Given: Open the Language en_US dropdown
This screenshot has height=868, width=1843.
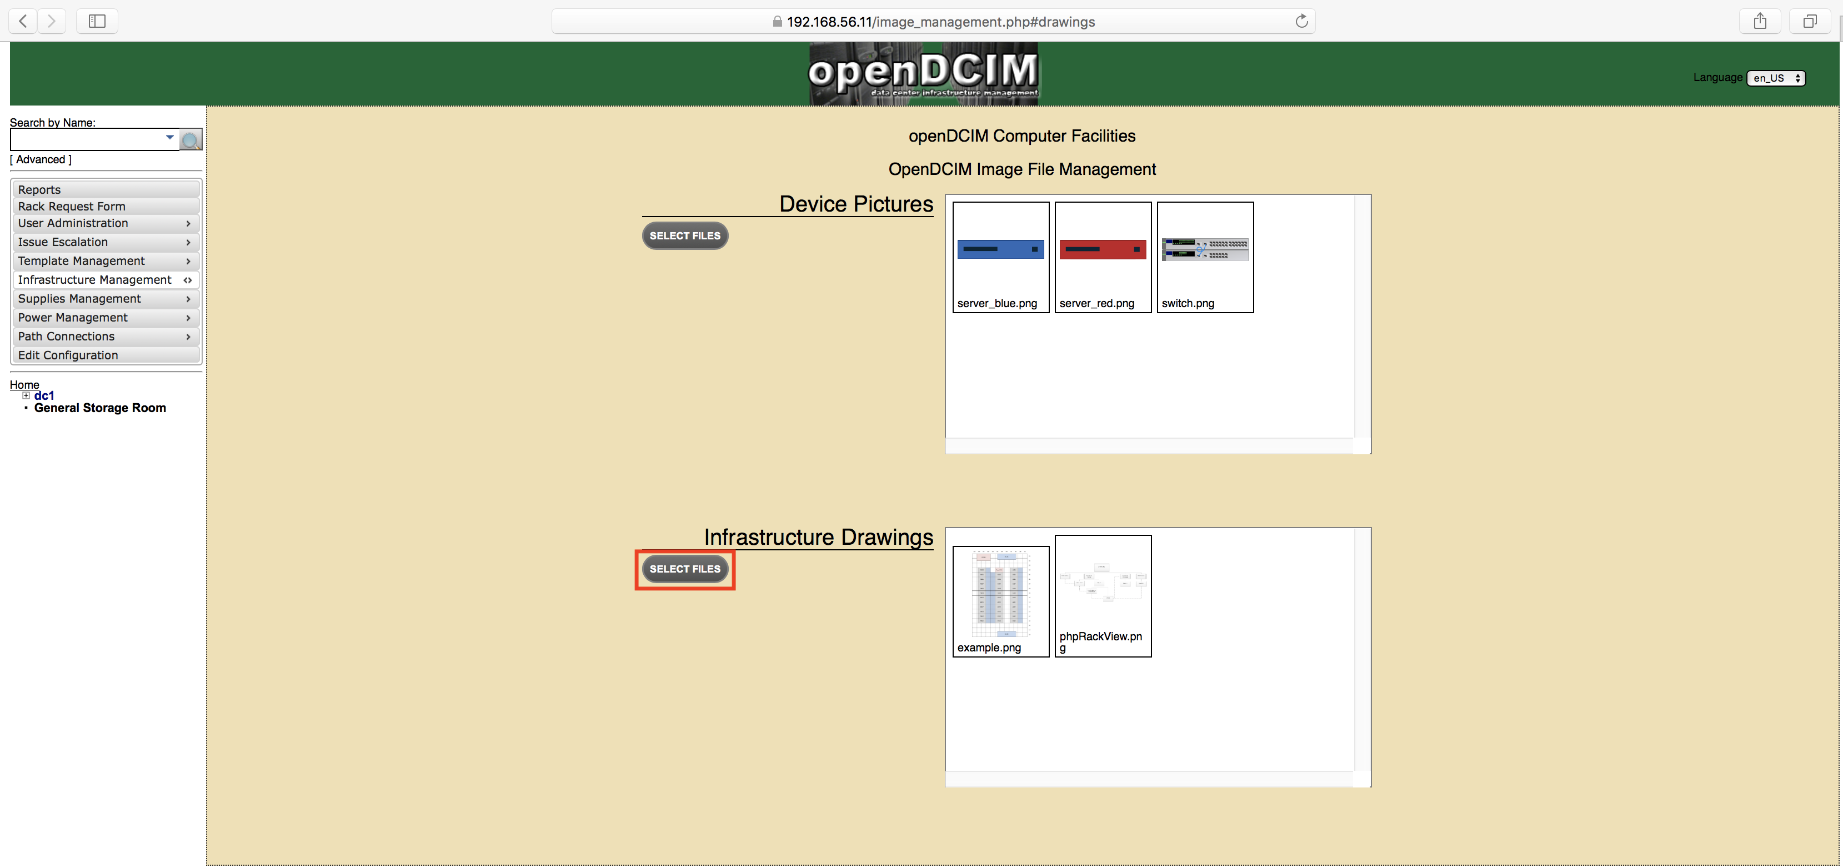Looking at the screenshot, I should pos(1776,78).
